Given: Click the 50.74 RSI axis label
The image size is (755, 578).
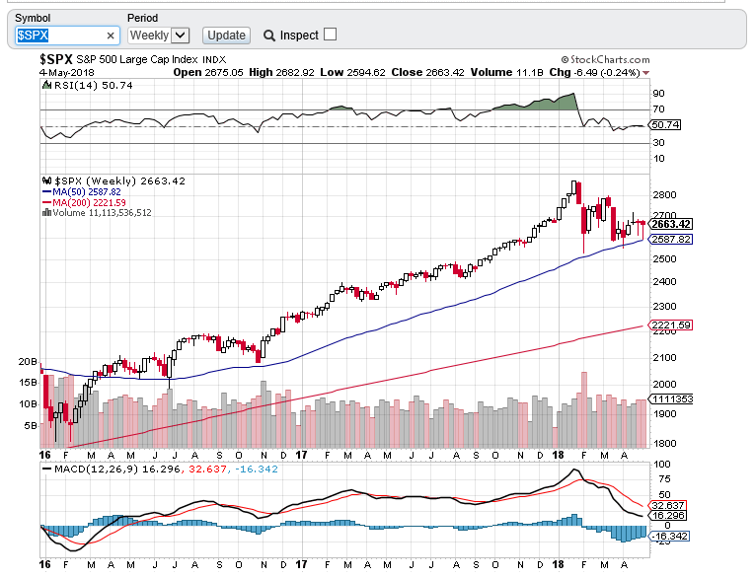Looking at the screenshot, I should (x=665, y=125).
